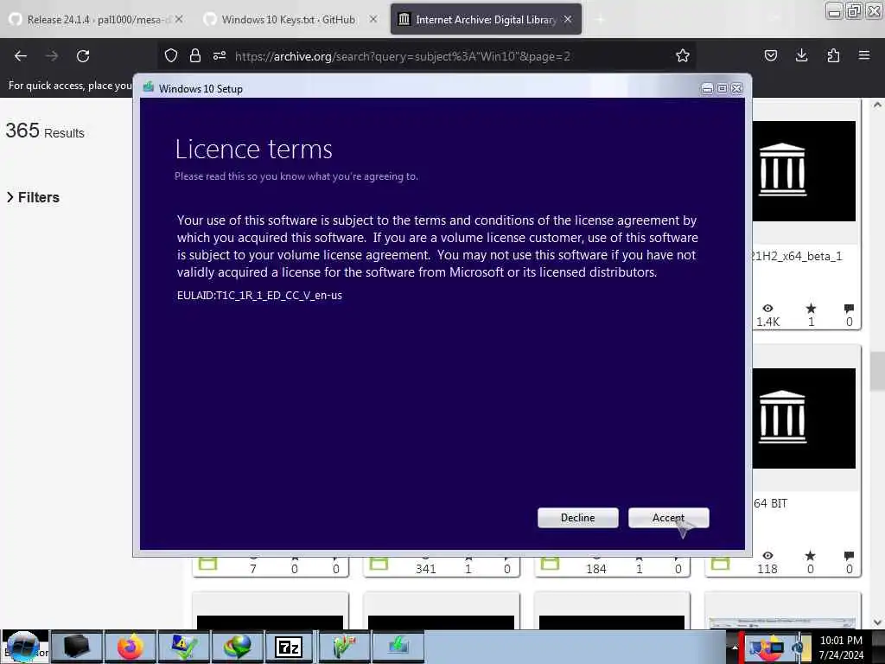Open taskbar clock showing 10:01 PM
The image size is (885, 664).
coord(841,648)
